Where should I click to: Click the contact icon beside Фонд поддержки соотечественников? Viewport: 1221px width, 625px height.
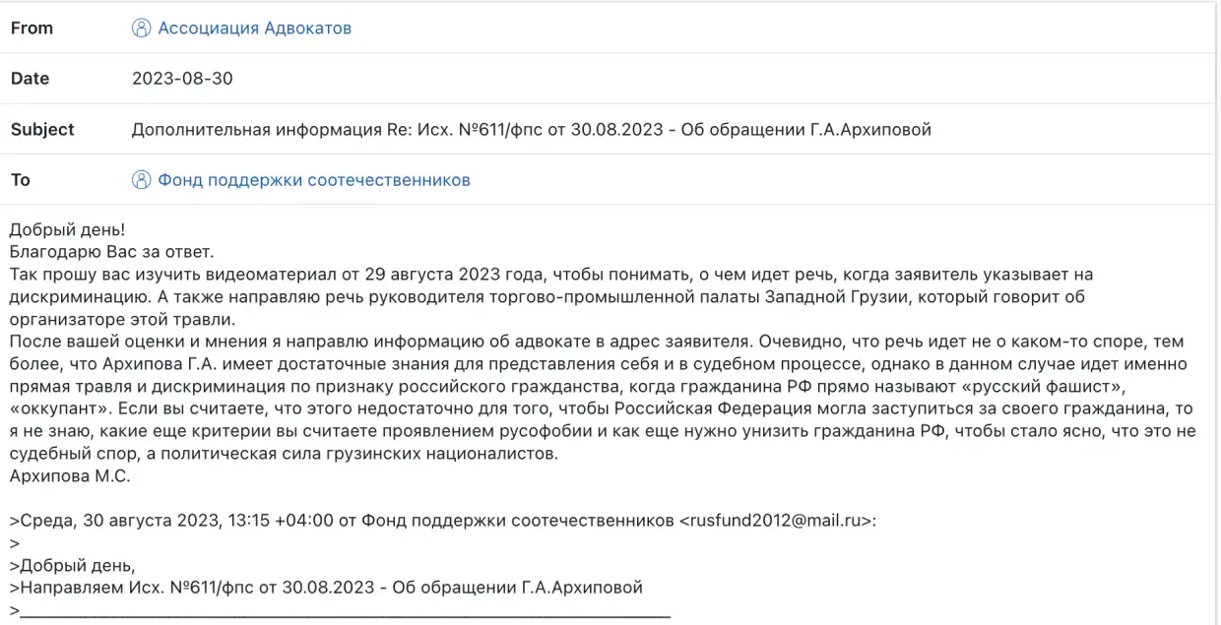[141, 179]
